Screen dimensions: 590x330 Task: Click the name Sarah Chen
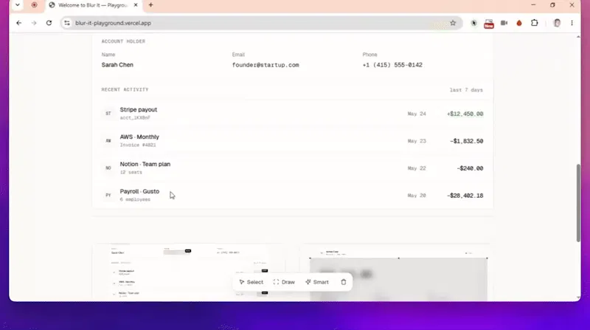point(117,65)
